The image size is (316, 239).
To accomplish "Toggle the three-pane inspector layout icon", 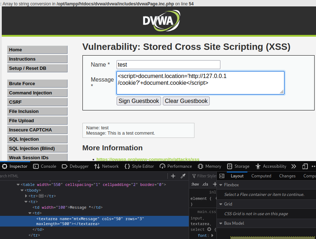I will 222,176.
